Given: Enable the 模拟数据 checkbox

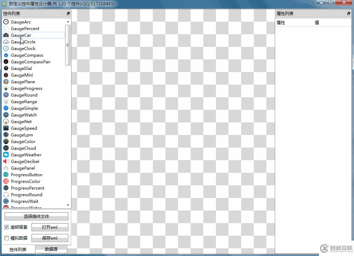Looking at the screenshot, I should point(7,238).
